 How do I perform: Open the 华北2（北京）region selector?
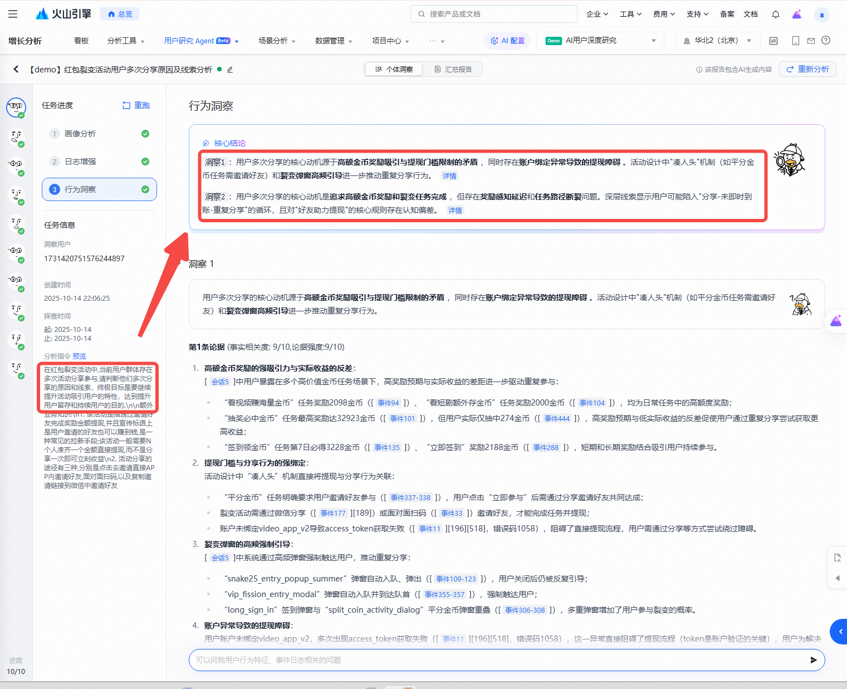pos(717,41)
